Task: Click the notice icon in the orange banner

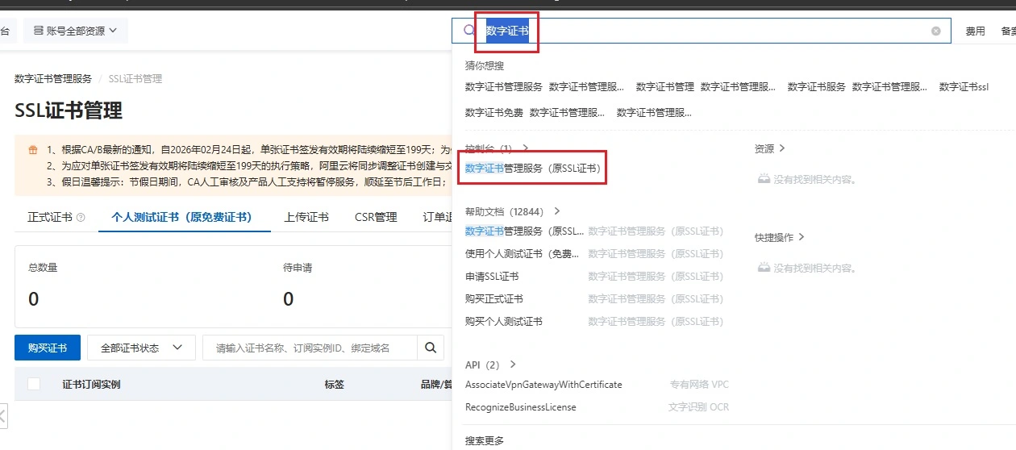Action: [33, 150]
